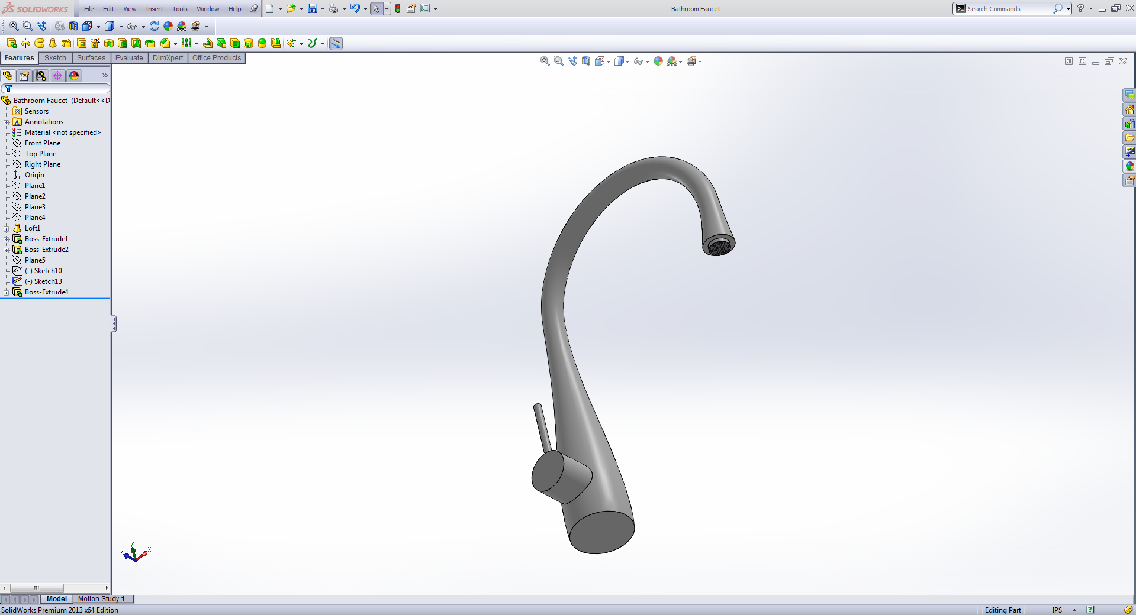Open the Curves tool
This screenshot has height=615, width=1136.
point(312,43)
